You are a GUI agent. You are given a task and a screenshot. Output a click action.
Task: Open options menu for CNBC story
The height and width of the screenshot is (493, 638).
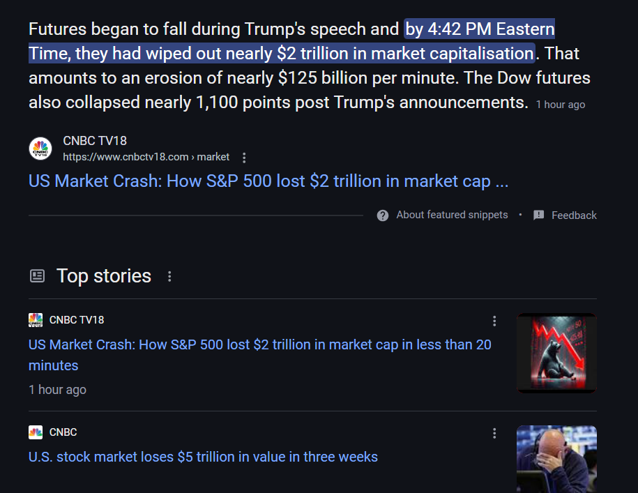[x=494, y=433]
